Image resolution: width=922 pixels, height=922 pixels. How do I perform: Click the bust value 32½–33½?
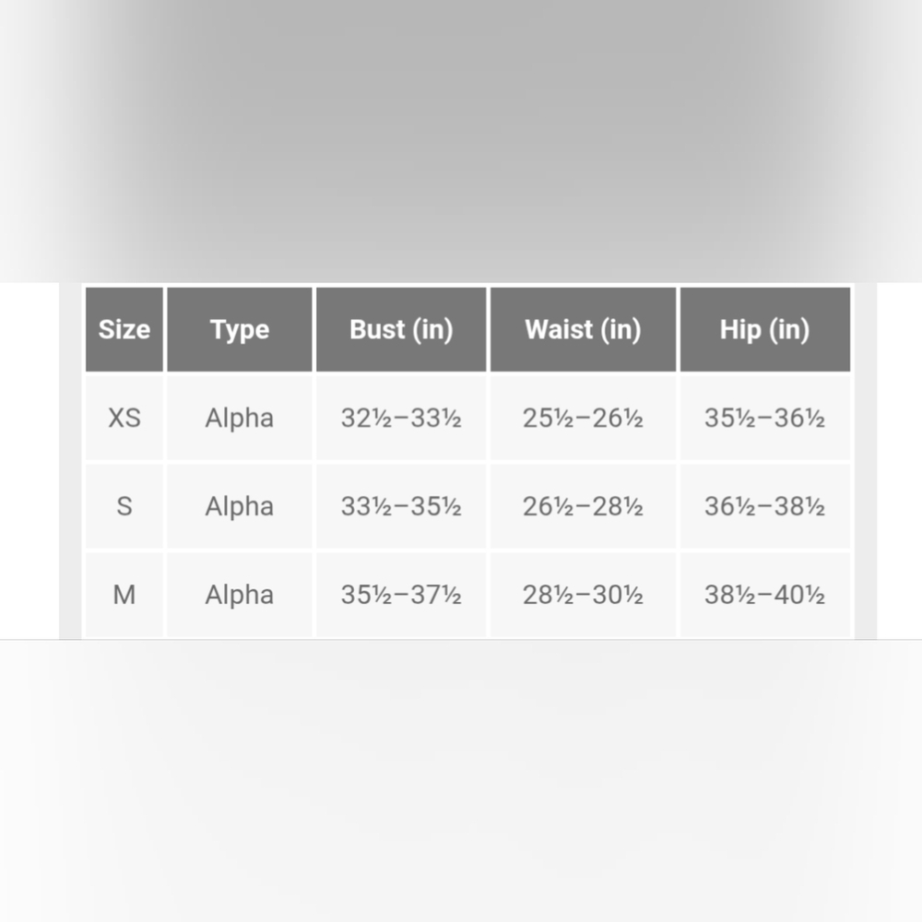pyautogui.click(x=401, y=418)
